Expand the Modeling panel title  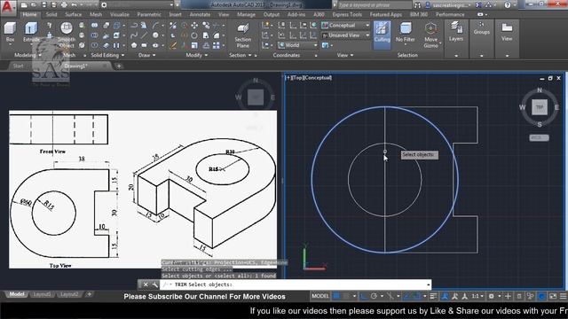point(28,55)
